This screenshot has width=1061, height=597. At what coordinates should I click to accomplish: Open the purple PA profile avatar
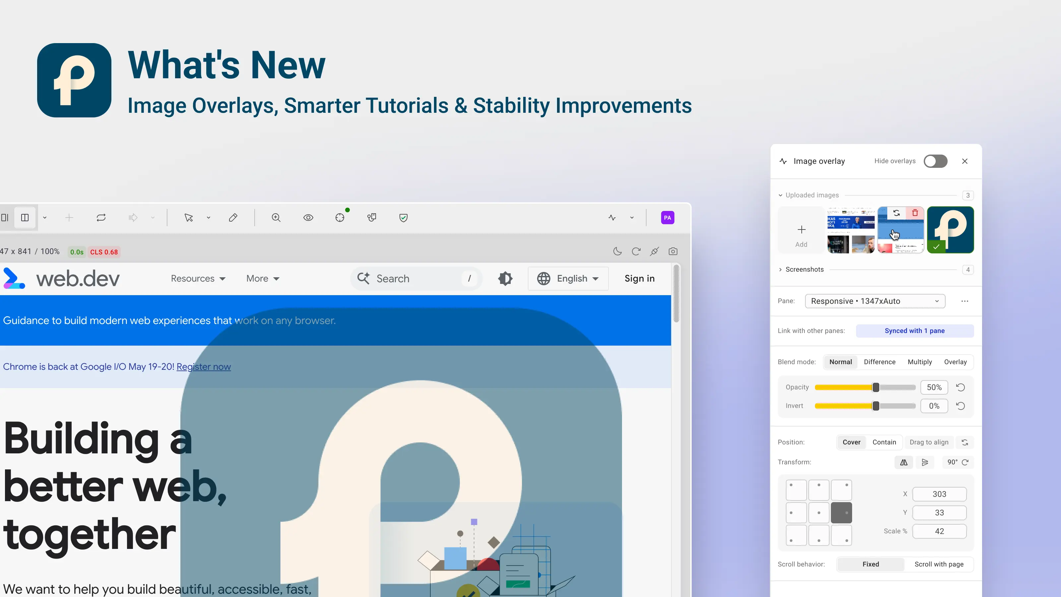pos(668,218)
